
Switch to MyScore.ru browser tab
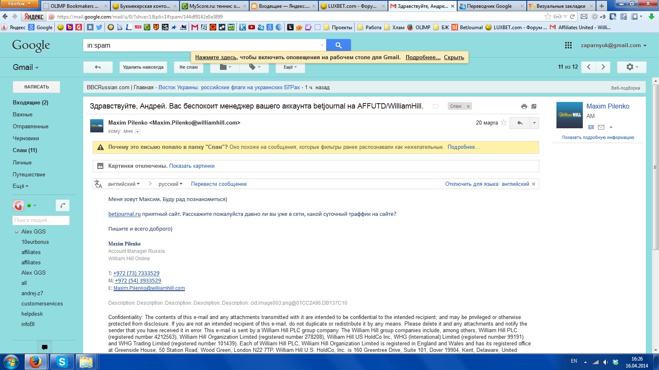pos(213,6)
